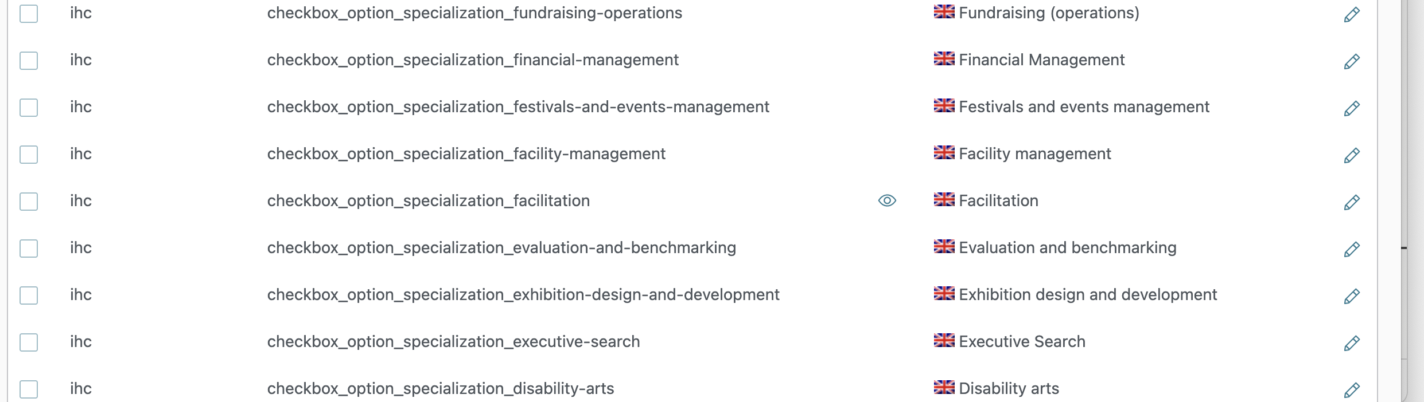Edit Evaluation and benchmarking translation
Screen dimensions: 1424x402
pos(1352,249)
